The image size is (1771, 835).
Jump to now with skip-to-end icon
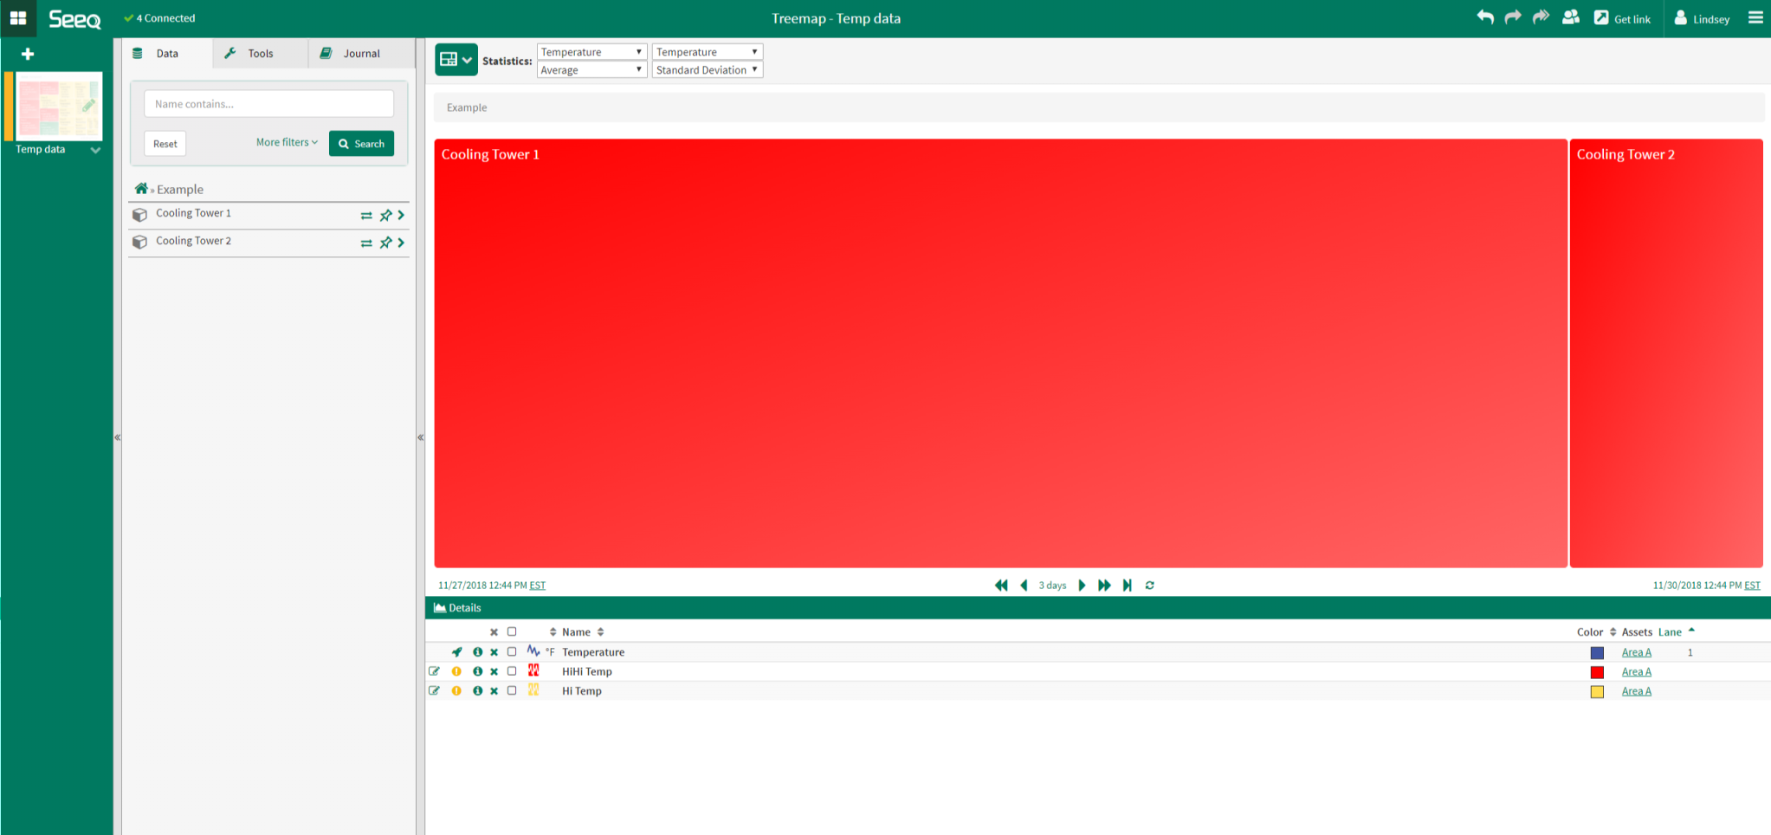pyautogui.click(x=1127, y=586)
